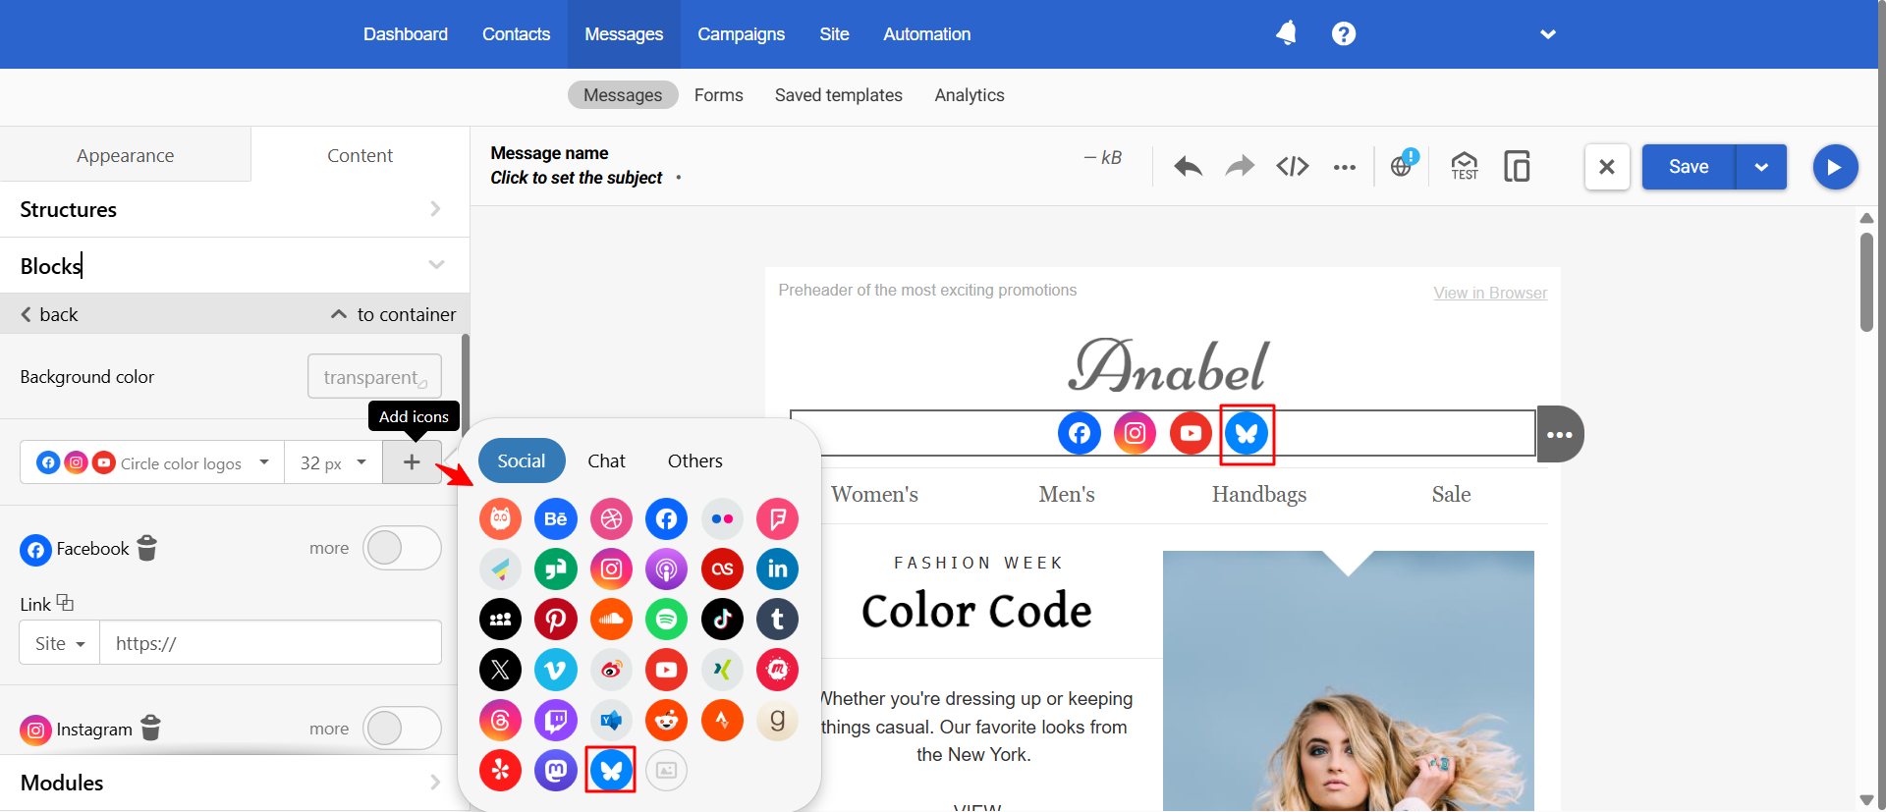Click the add icons plus button

click(412, 462)
